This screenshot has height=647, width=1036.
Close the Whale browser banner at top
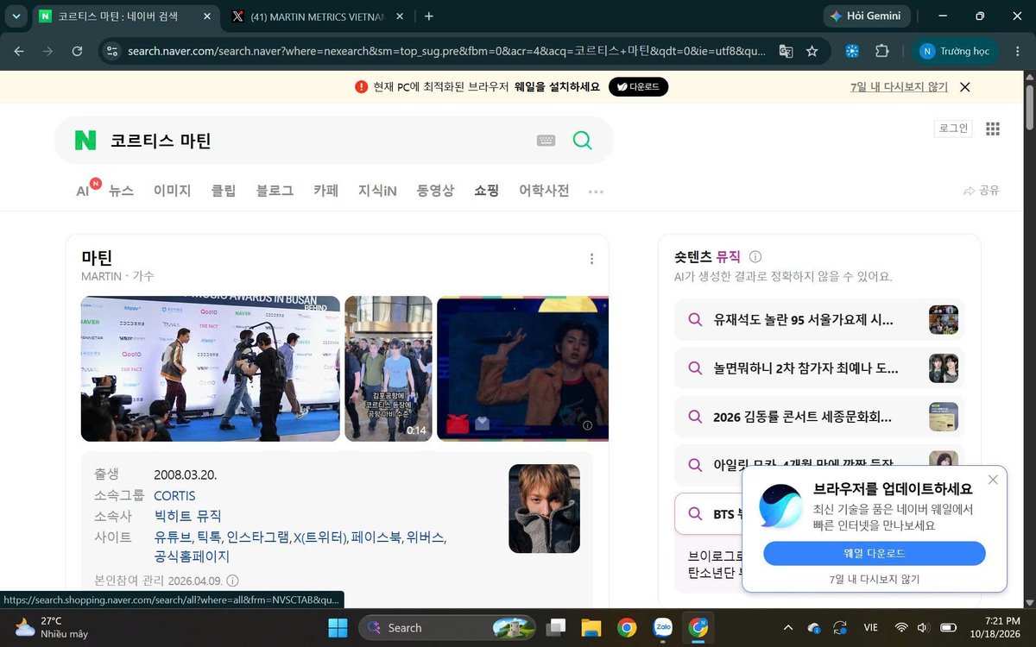965,86
